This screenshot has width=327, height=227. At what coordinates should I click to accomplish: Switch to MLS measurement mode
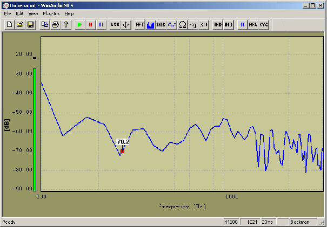click(x=161, y=25)
